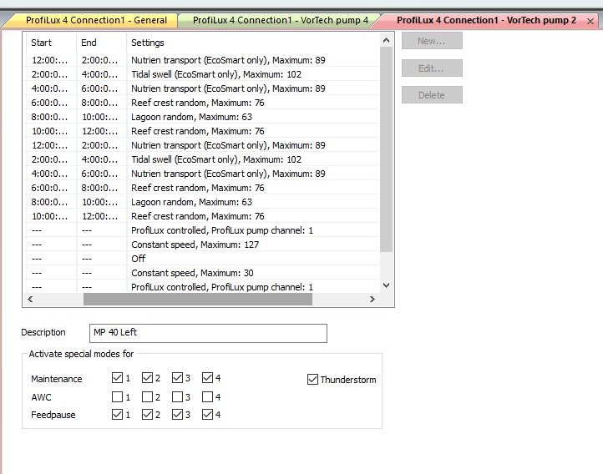Toggle Maintenance checkbox 1
603x474 pixels.
pyautogui.click(x=117, y=377)
